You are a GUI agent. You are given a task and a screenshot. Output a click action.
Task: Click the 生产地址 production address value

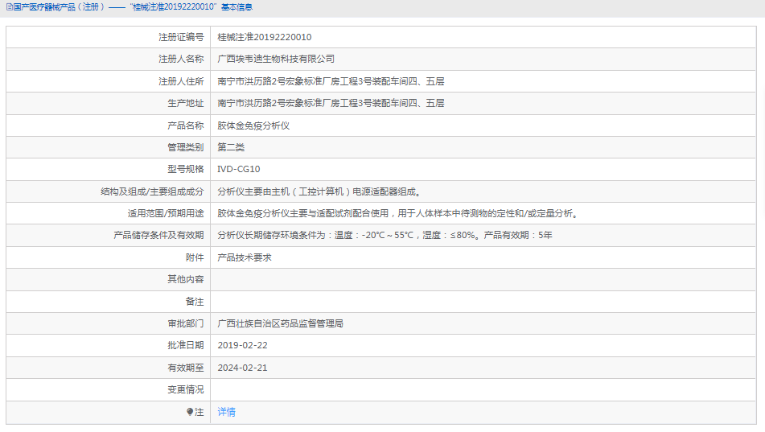click(331, 104)
